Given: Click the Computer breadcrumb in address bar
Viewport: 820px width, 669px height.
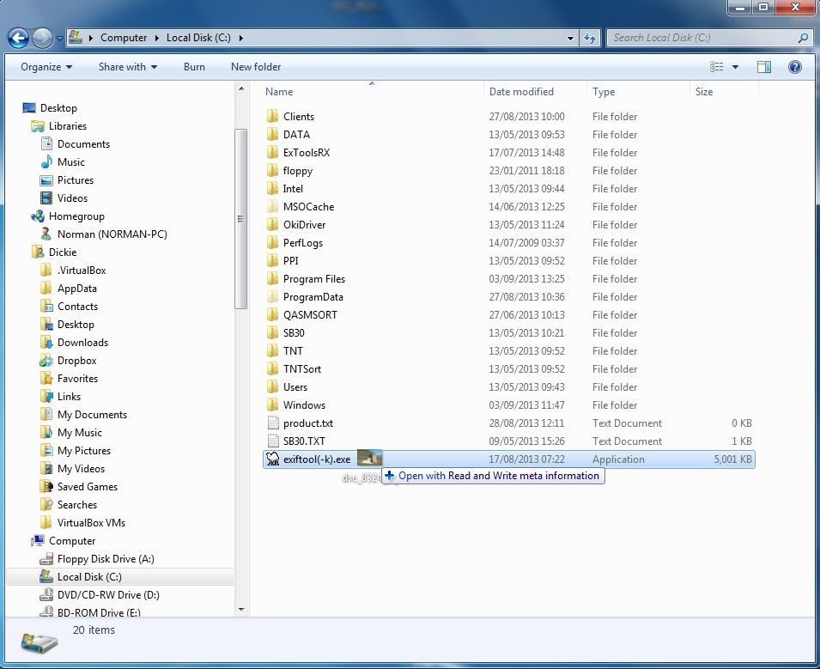Looking at the screenshot, I should pos(124,38).
